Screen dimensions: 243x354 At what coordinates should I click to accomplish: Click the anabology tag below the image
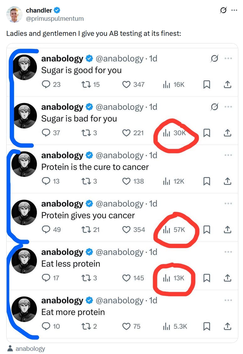tap(30, 349)
